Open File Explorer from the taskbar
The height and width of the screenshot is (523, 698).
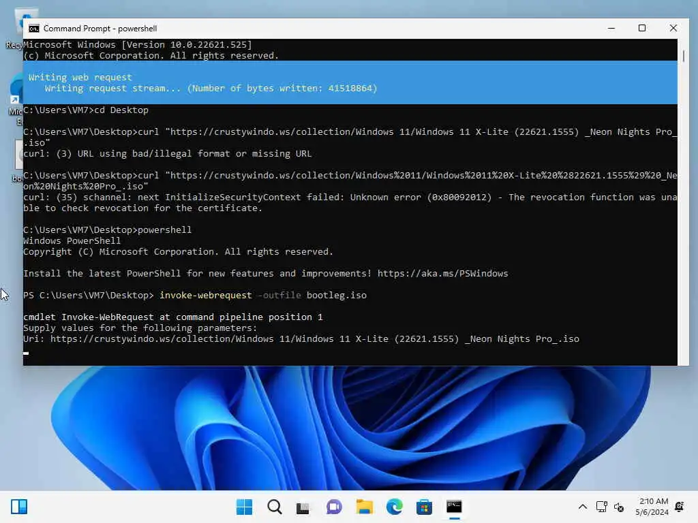point(364,507)
